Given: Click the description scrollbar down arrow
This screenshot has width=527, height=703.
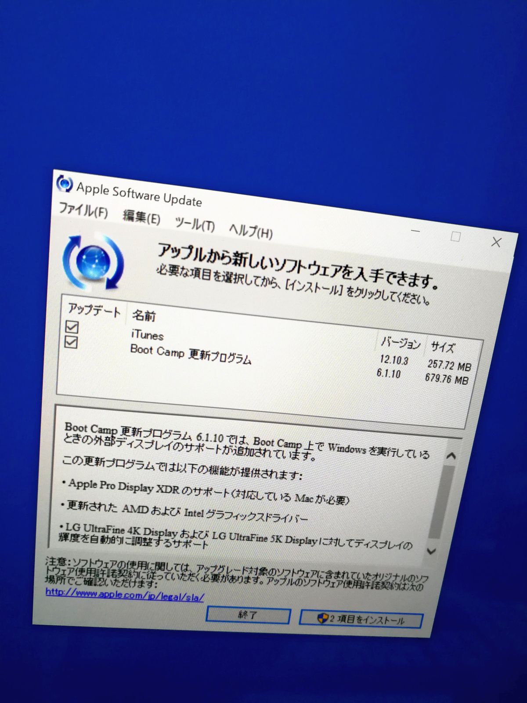Looking at the screenshot, I should pyautogui.click(x=432, y=551).
